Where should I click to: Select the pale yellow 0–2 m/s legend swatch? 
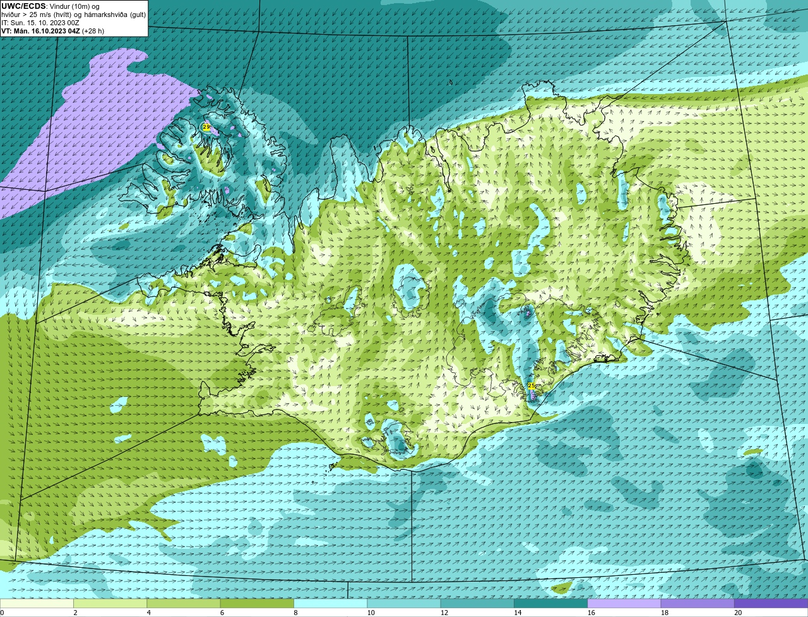click(x=37, y=603)
